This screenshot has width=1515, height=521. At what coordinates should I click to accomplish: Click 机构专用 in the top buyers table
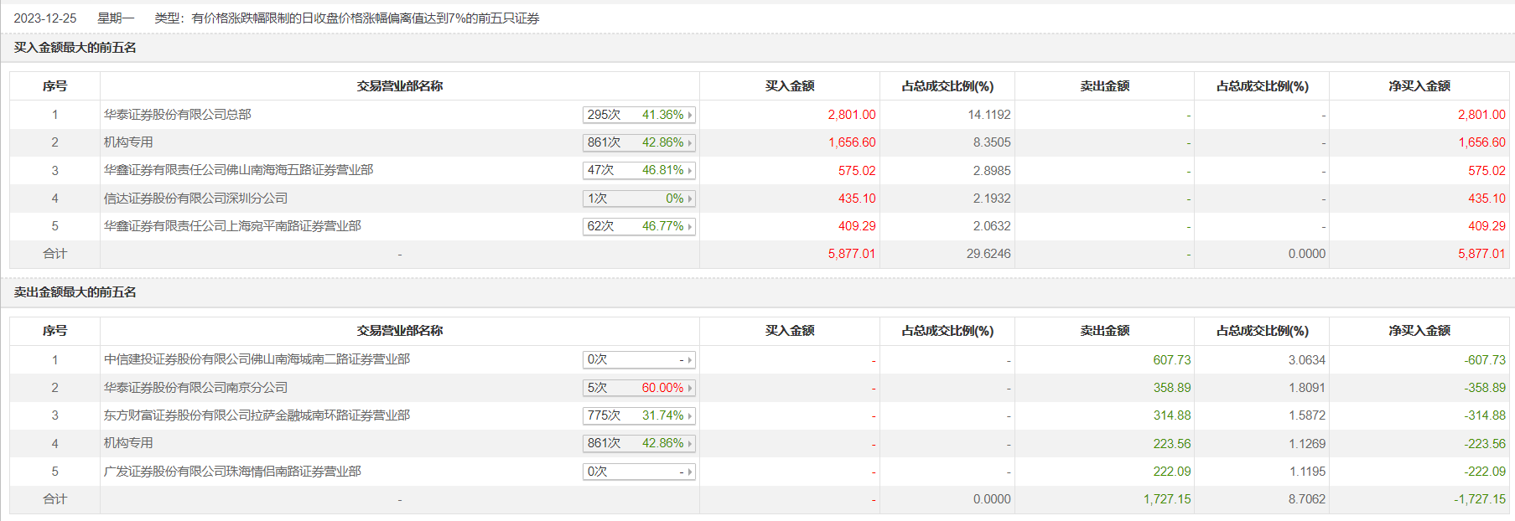(128, 142)
